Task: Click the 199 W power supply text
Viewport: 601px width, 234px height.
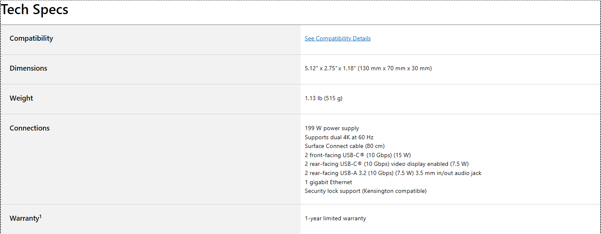Action: pos(332,128)
